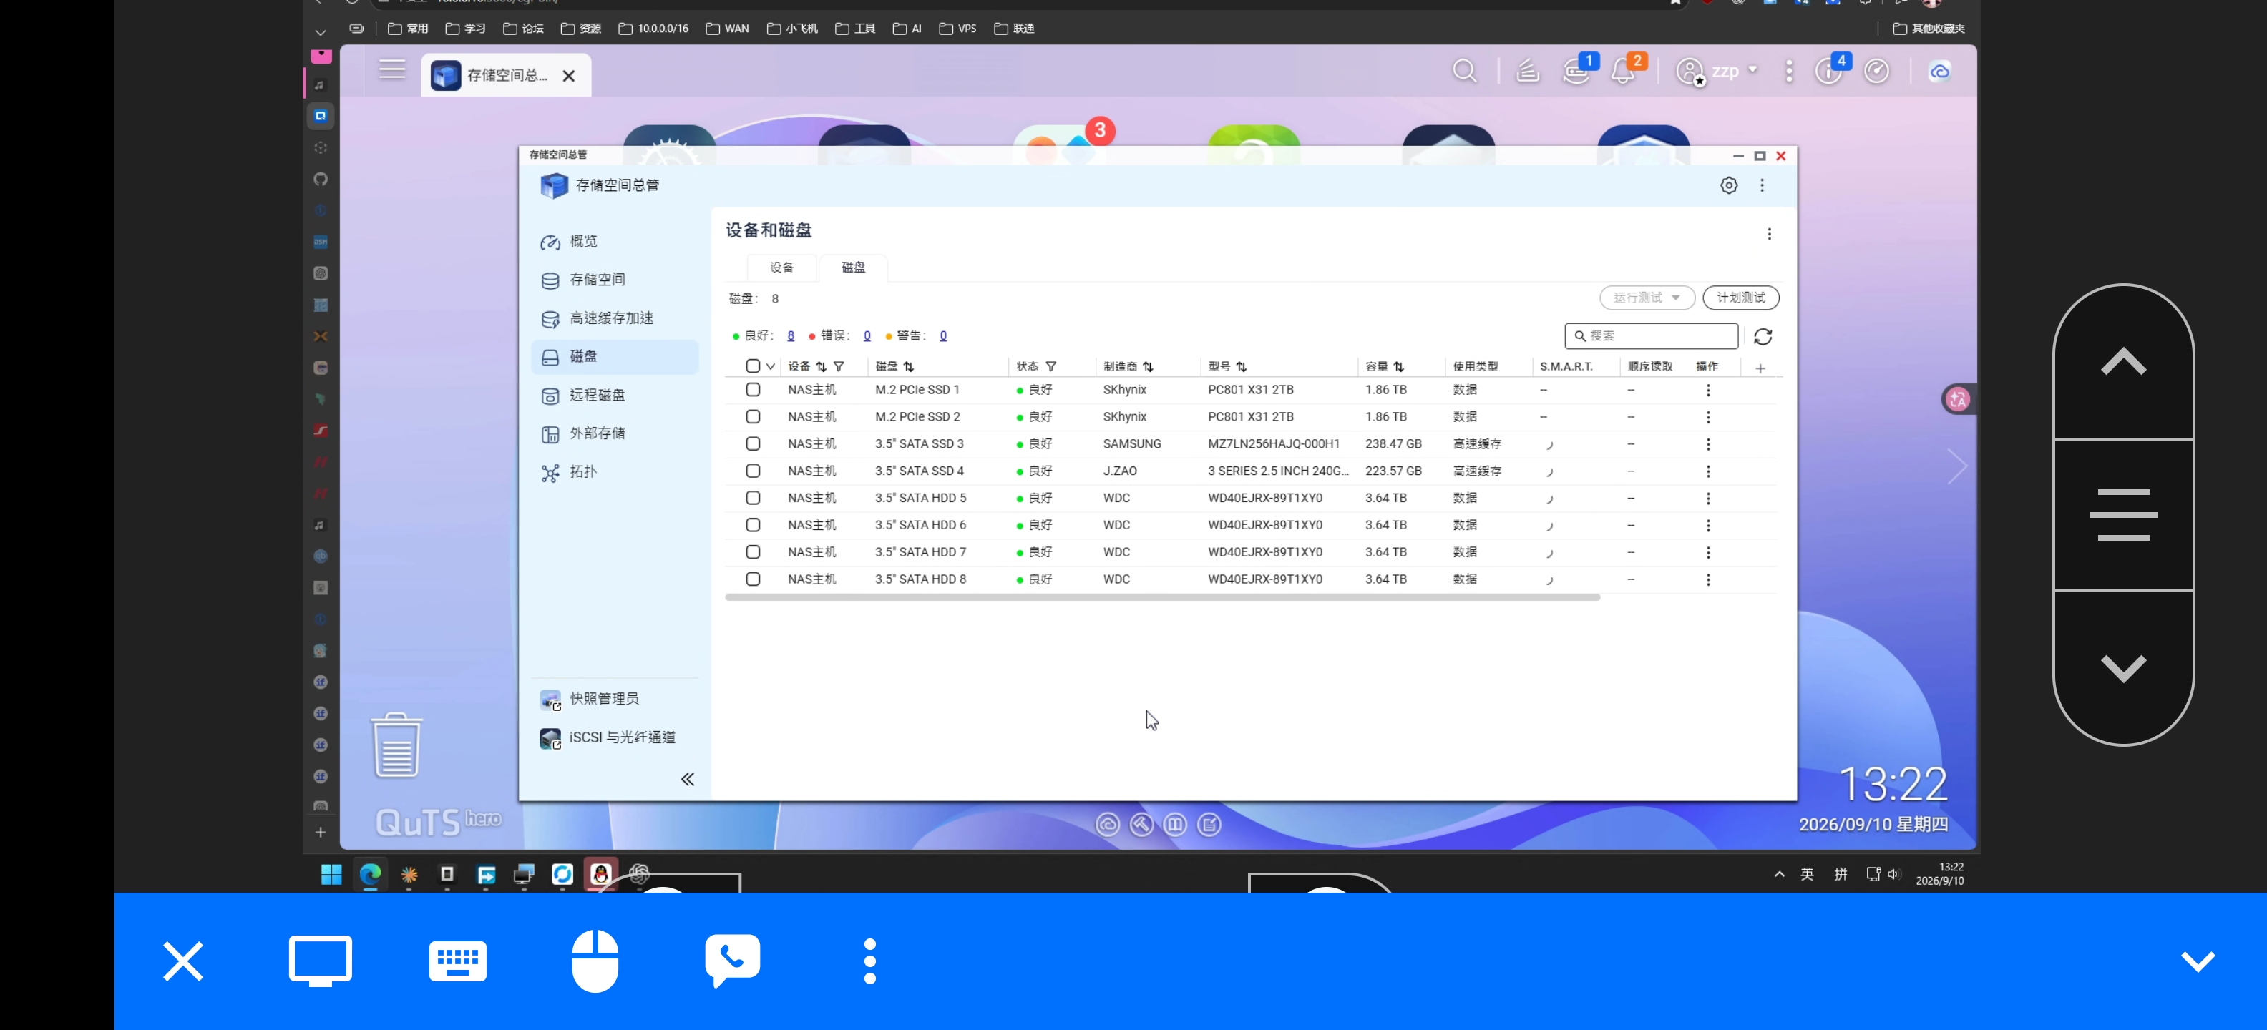The image size is (2267, 1030).
Task: Click the Windows Start button
Action: (x=332, y=874)
